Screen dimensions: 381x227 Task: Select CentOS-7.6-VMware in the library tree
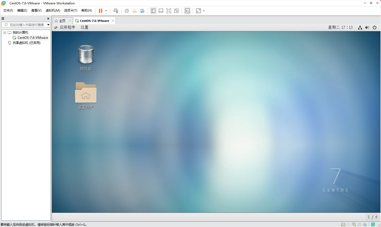(33, 38)
